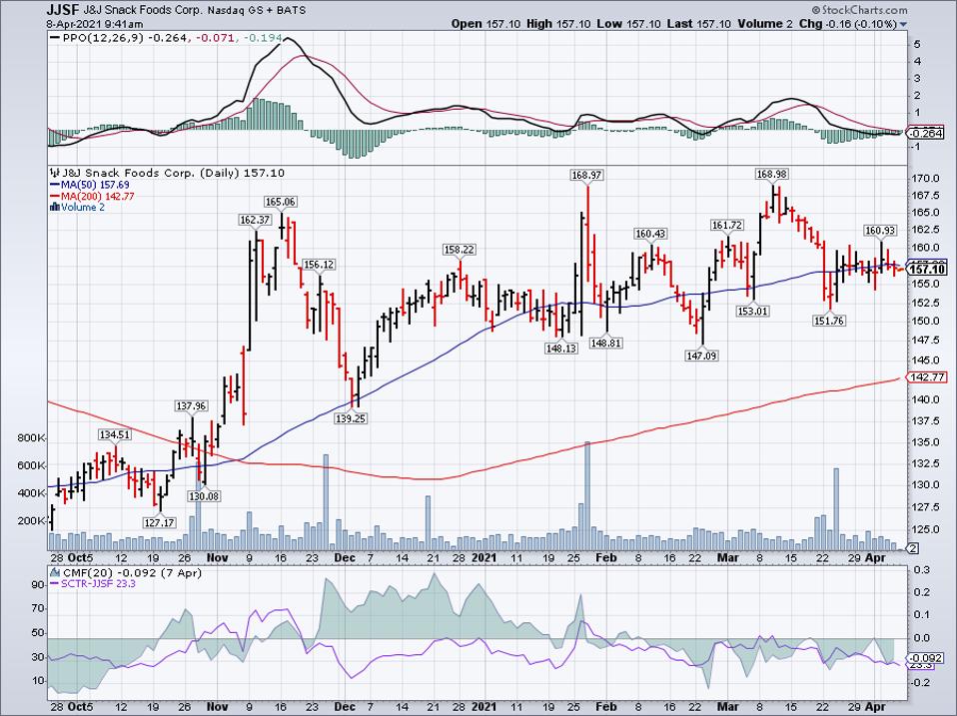Image resolution: width=957 pixels, height=716 pixels.
Task: Click the 0.3 label on the CMF axis
Action: (x=922, y=569)
